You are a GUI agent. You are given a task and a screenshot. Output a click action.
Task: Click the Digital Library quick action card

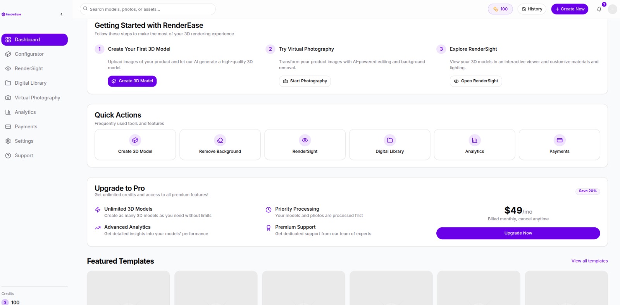pos(390,145)
